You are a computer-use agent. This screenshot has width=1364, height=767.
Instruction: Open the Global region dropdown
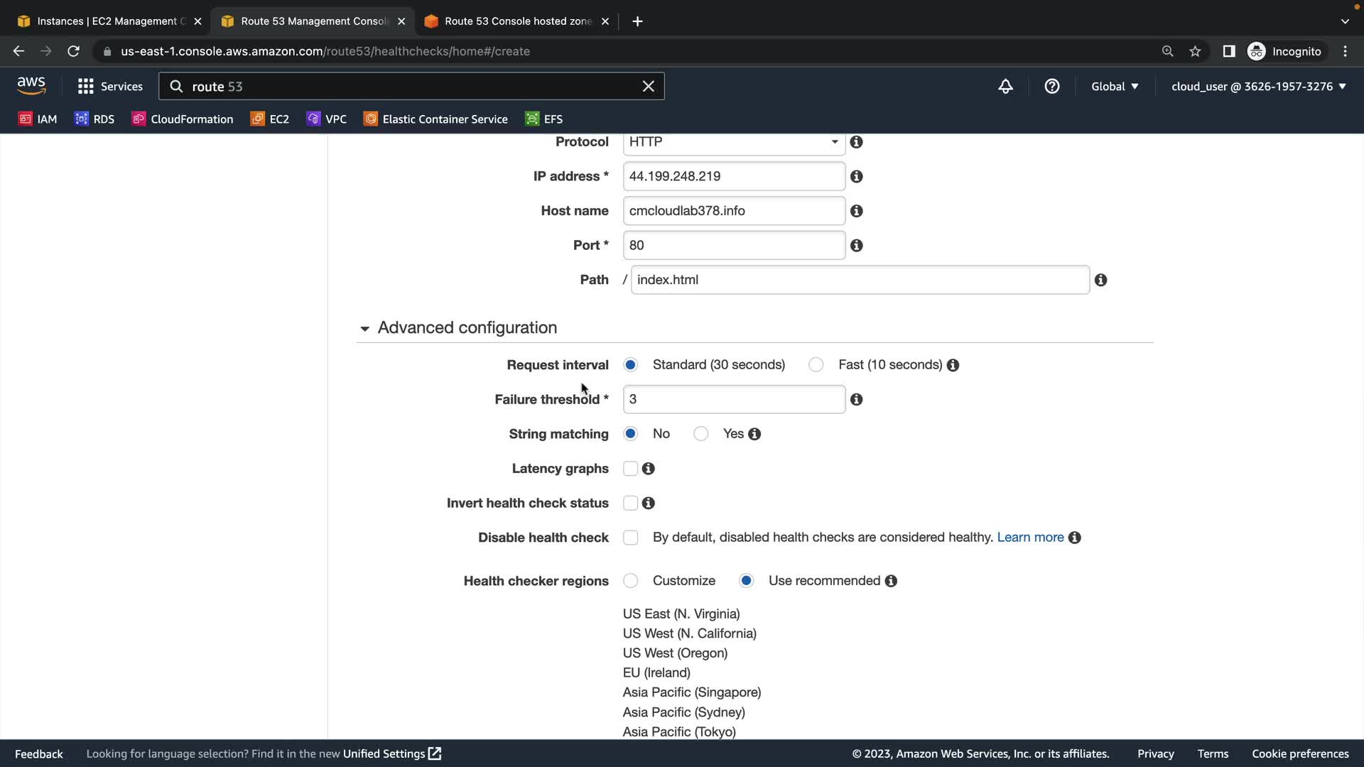click(x=1114, y=87)
